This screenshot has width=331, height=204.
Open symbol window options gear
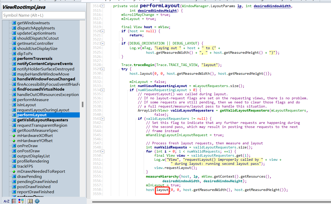tap(37, 201)
